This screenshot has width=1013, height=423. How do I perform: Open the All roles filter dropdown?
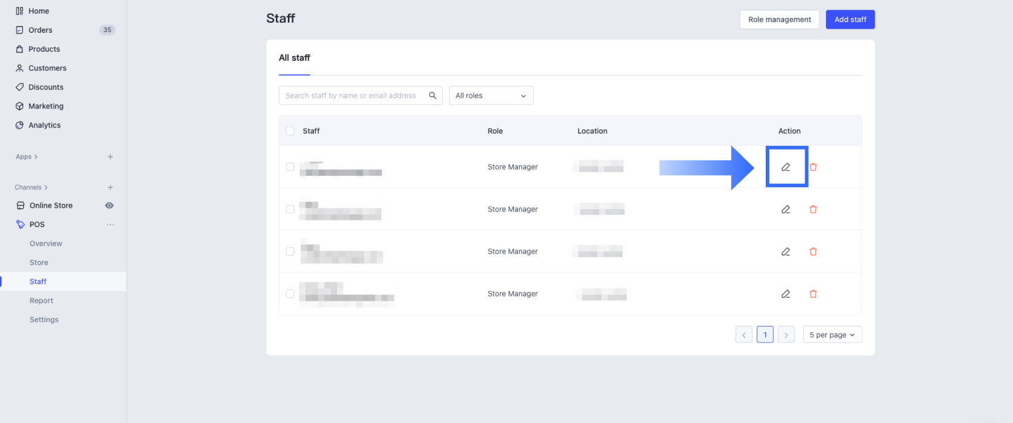pyautogui.click(x=490, y=95)
